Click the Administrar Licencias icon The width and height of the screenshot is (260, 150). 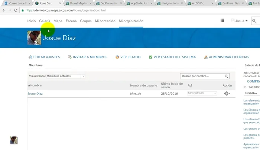[x=206, y=57]
